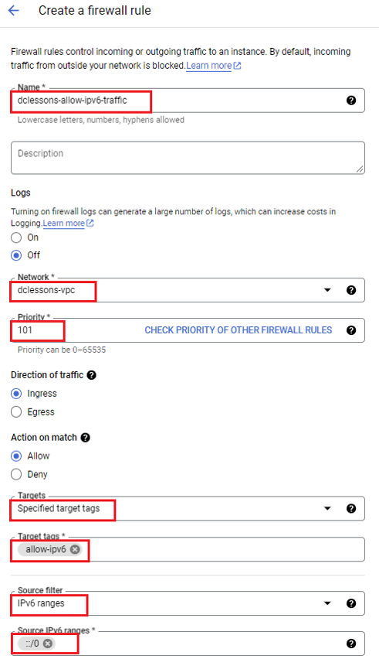Show help for Direction of traffic
The image size is (379, 659).
coord(91,375)
